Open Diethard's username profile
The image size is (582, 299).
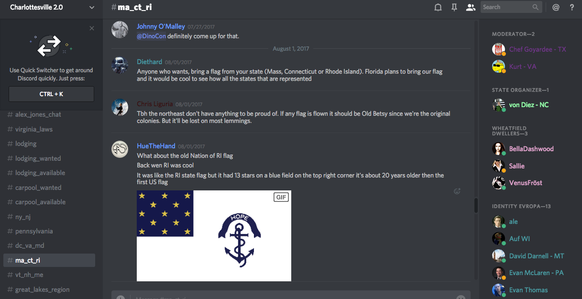pyautogui.click(x=149, y=62)
